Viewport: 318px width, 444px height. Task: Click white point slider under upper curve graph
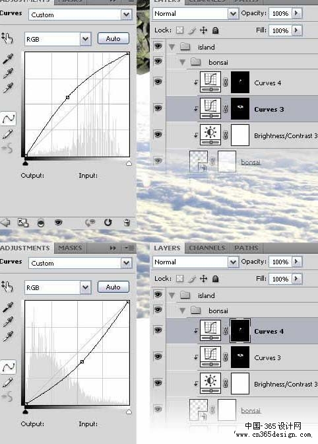click(x=129, y=163)
